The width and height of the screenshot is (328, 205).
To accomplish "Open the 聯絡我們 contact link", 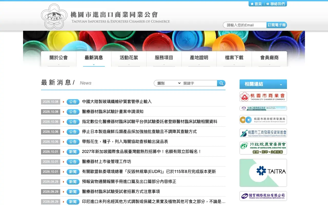I will pyautogui.click(x=276, y=4).
